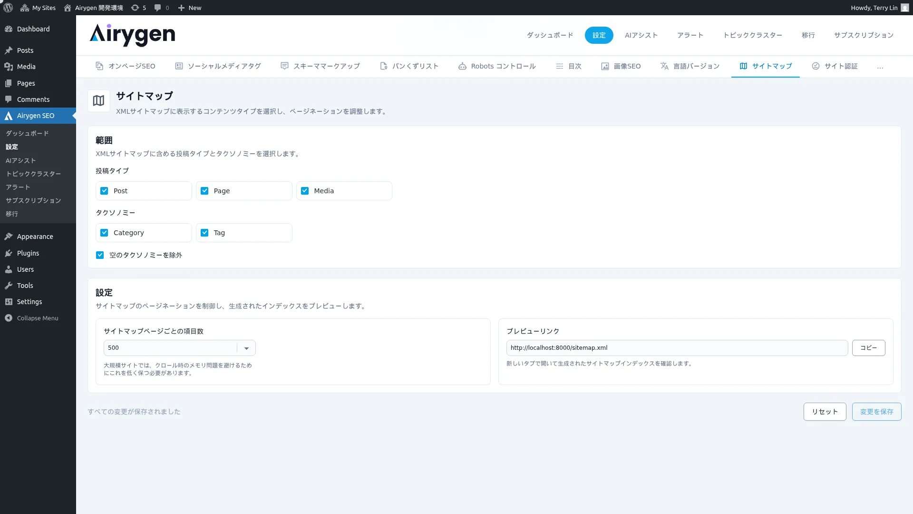Go to ダッシュボード top navigation
The width and height of the screenshot is (913, 514).
tap(550, 35)
